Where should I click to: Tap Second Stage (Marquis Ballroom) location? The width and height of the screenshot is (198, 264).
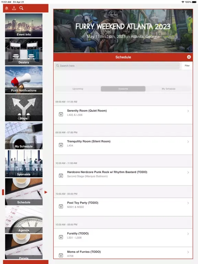point(87,176)
